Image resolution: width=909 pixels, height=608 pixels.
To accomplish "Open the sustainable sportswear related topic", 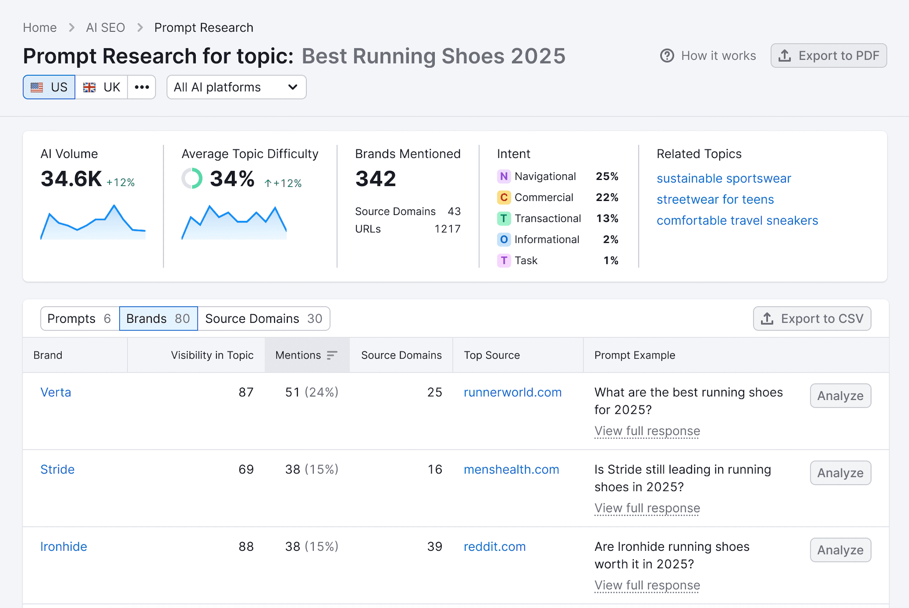I will tap(723, 179).
